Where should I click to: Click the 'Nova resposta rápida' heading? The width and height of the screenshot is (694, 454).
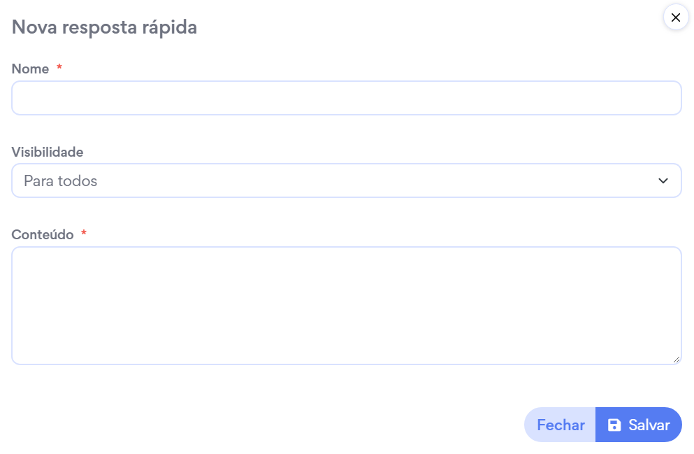[x=104, y=27]
